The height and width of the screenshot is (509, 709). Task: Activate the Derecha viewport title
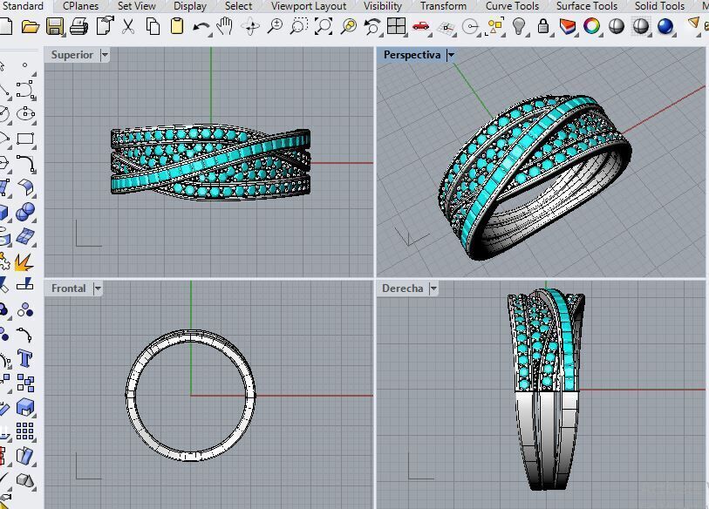tap(402, 288)
